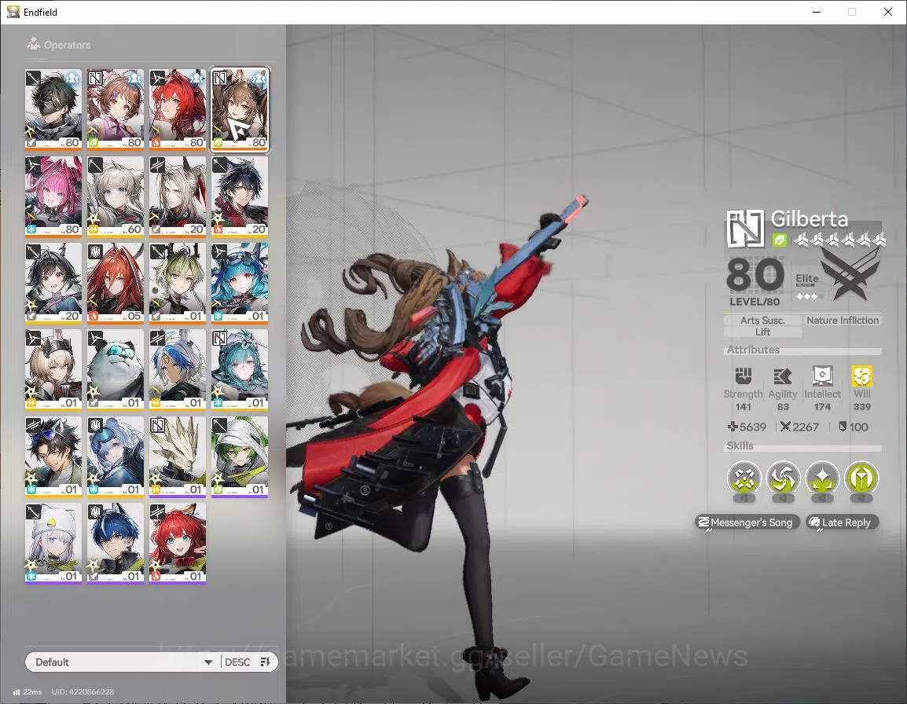
Task: Click the Endfield app icon in title bar
Action: pyautogui.click(x=13, y=12)
